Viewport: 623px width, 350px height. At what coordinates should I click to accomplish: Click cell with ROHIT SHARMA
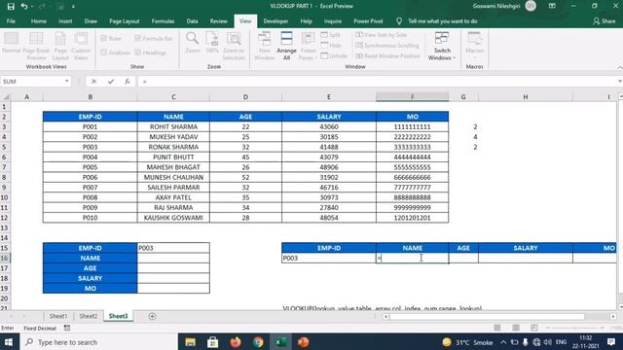tap(173, 127)
